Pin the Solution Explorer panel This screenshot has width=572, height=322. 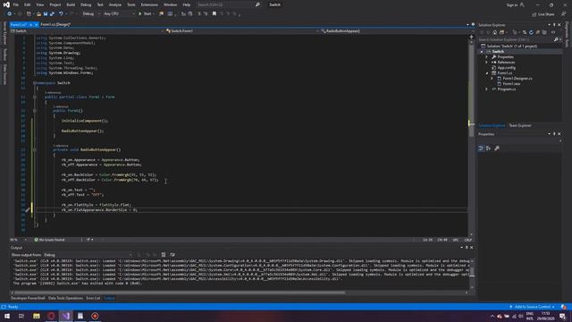tap(554, 25)
